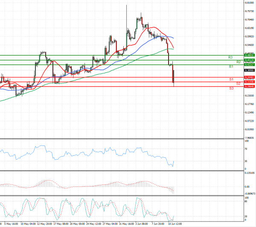The width and height of the screenshot is (256, 227).
Task: Click the R3 resistance label
Action: [230, 57]
